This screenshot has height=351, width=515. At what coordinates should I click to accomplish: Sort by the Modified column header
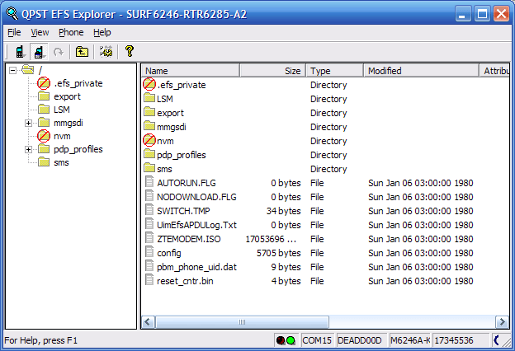[x=421, y=71]
